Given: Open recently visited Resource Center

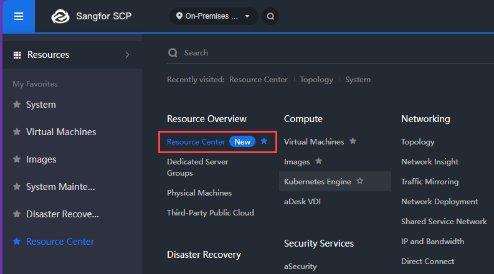Looking at the screenshot, I should [x=259, y=80].
